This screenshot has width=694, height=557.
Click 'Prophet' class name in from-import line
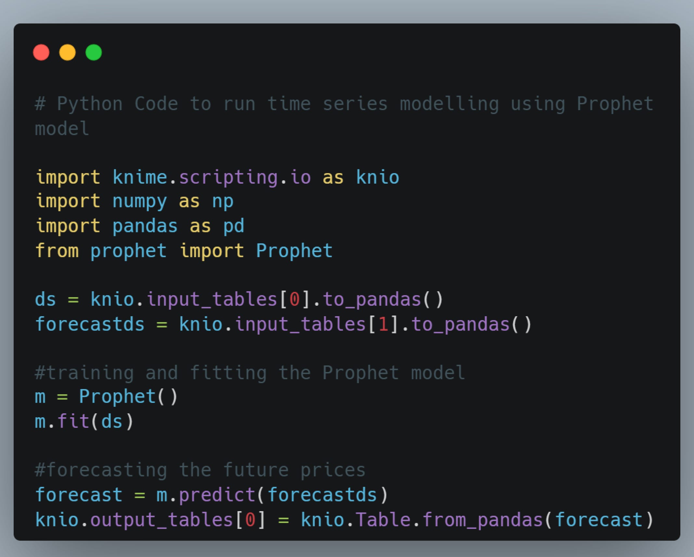294,251
